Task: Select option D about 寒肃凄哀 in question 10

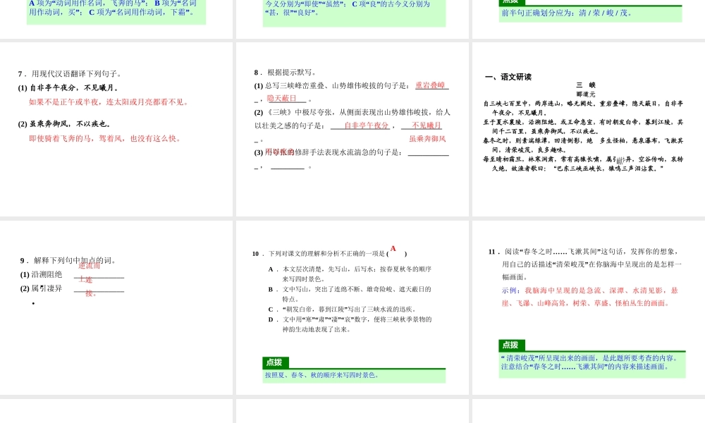Action: [350, 324]
